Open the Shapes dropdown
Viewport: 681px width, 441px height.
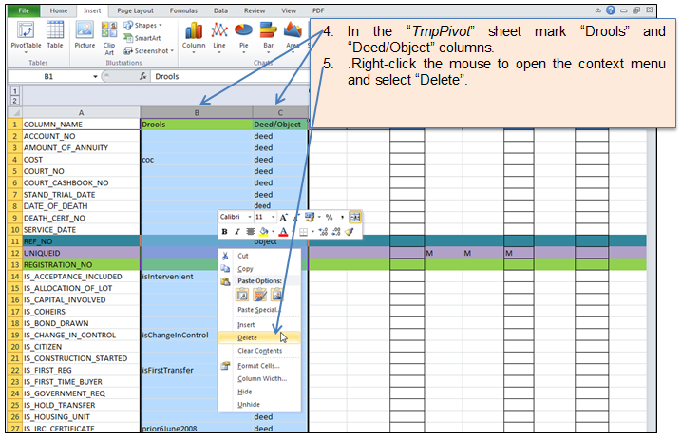click(x=143, y=25)
